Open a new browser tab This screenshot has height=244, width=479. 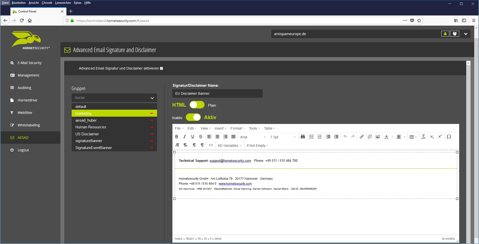coord(71,11)
